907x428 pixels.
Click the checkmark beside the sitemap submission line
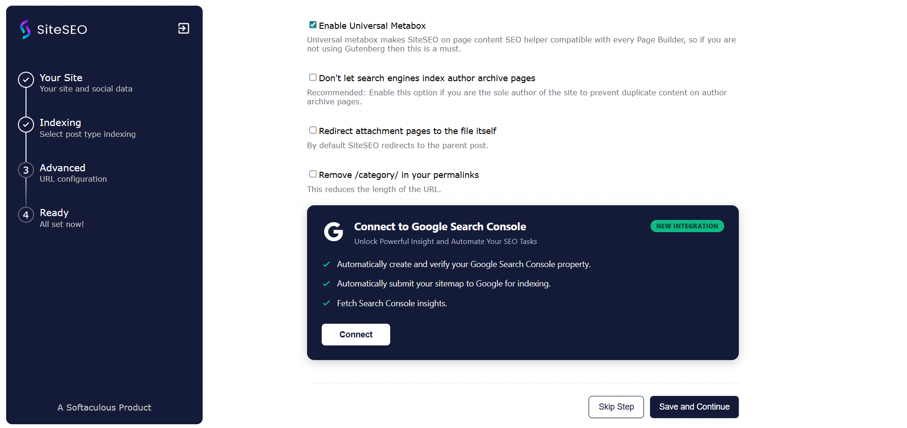[x=326, y=284]
